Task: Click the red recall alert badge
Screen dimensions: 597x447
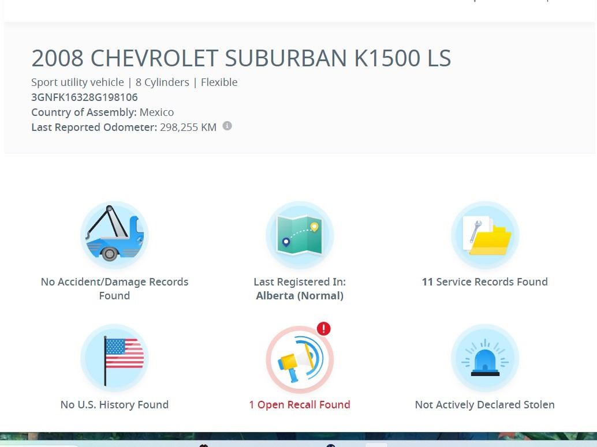Action: tap(323, 329)
